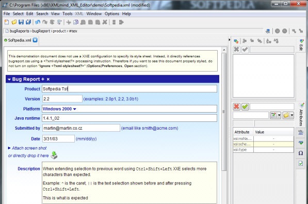308x204 pixels.
Task: Click the blue node path tool icon right of breadcrumb
Action: tap(268, 31)
